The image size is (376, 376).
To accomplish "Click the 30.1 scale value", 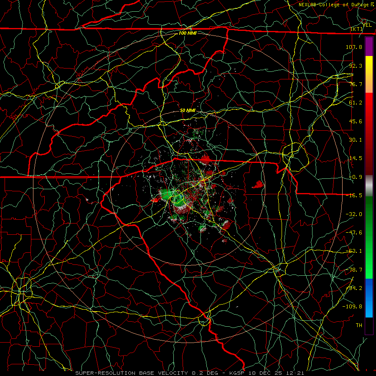I will (x=356, y=140).
